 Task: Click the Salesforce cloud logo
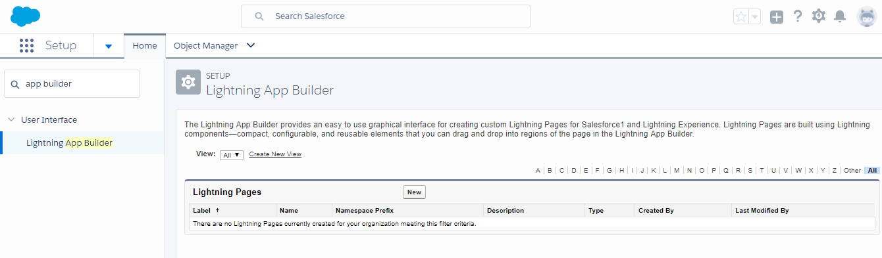(26, 16)
